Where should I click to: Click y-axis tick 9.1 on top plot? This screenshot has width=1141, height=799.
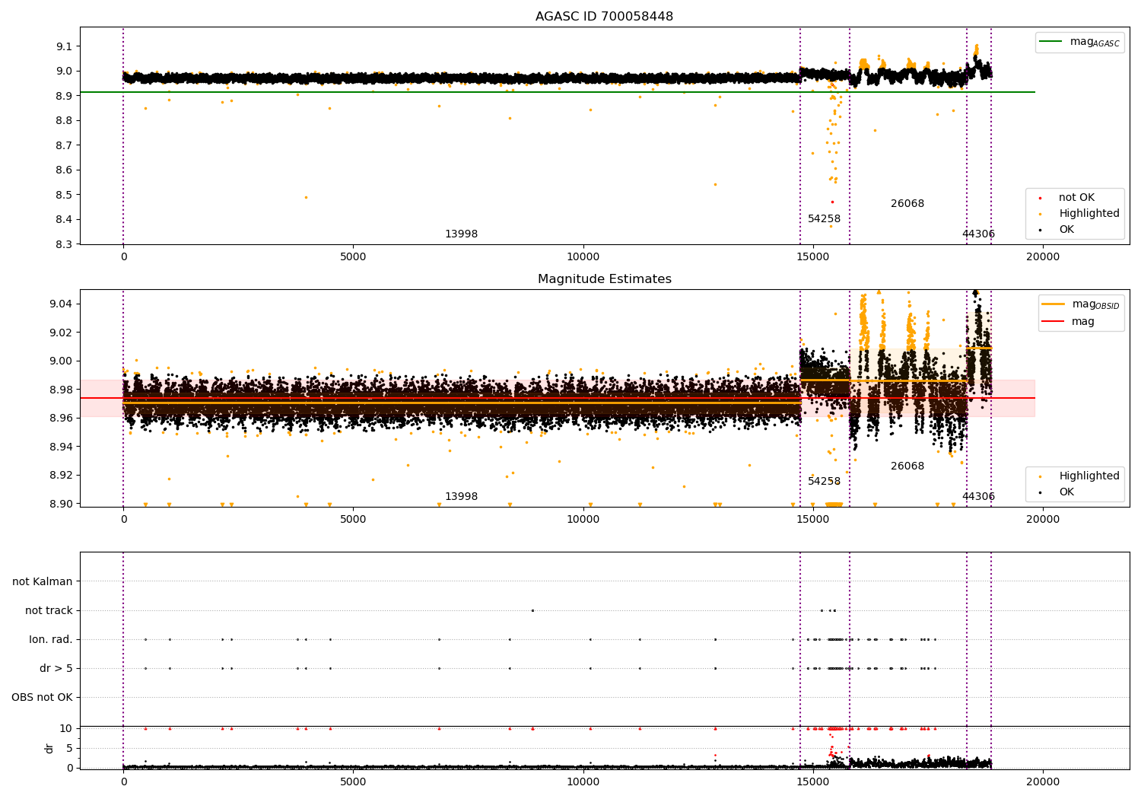click(64, 46)
